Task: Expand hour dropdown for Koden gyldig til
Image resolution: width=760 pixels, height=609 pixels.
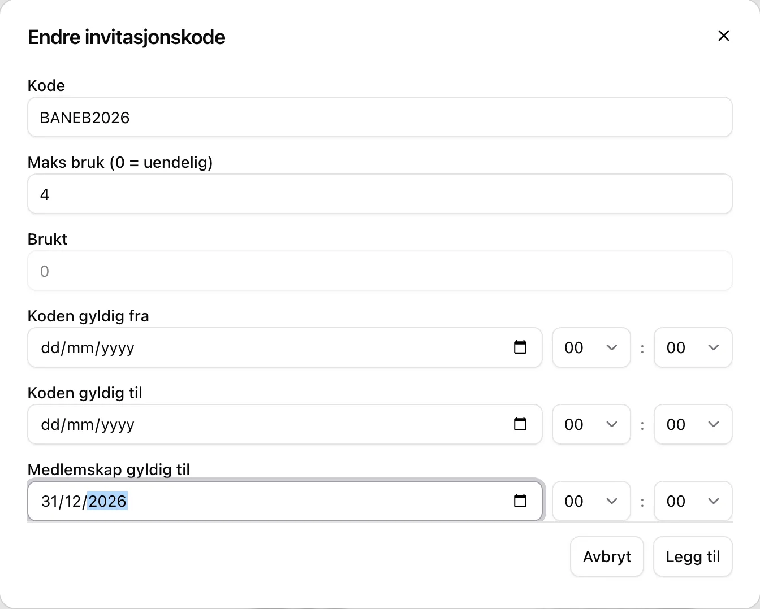Action: coord(591,424)
